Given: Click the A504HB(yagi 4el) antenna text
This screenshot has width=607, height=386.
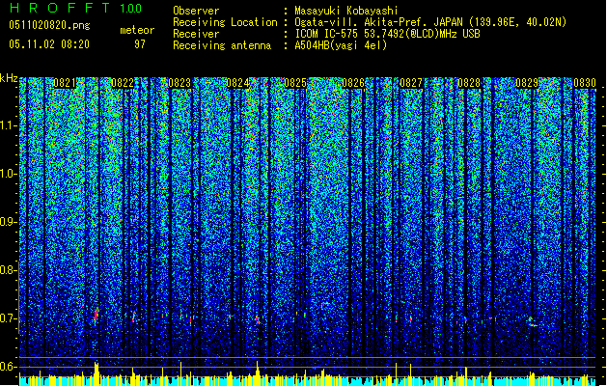Looking at the screenshot, I should (x=341, y=45).
